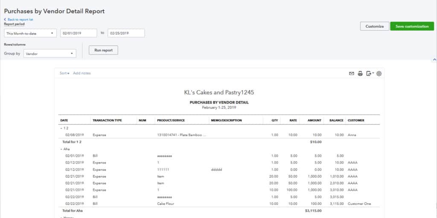Click the CUSTOMER column header
437x218 pixels.
(x=356, y=120)
